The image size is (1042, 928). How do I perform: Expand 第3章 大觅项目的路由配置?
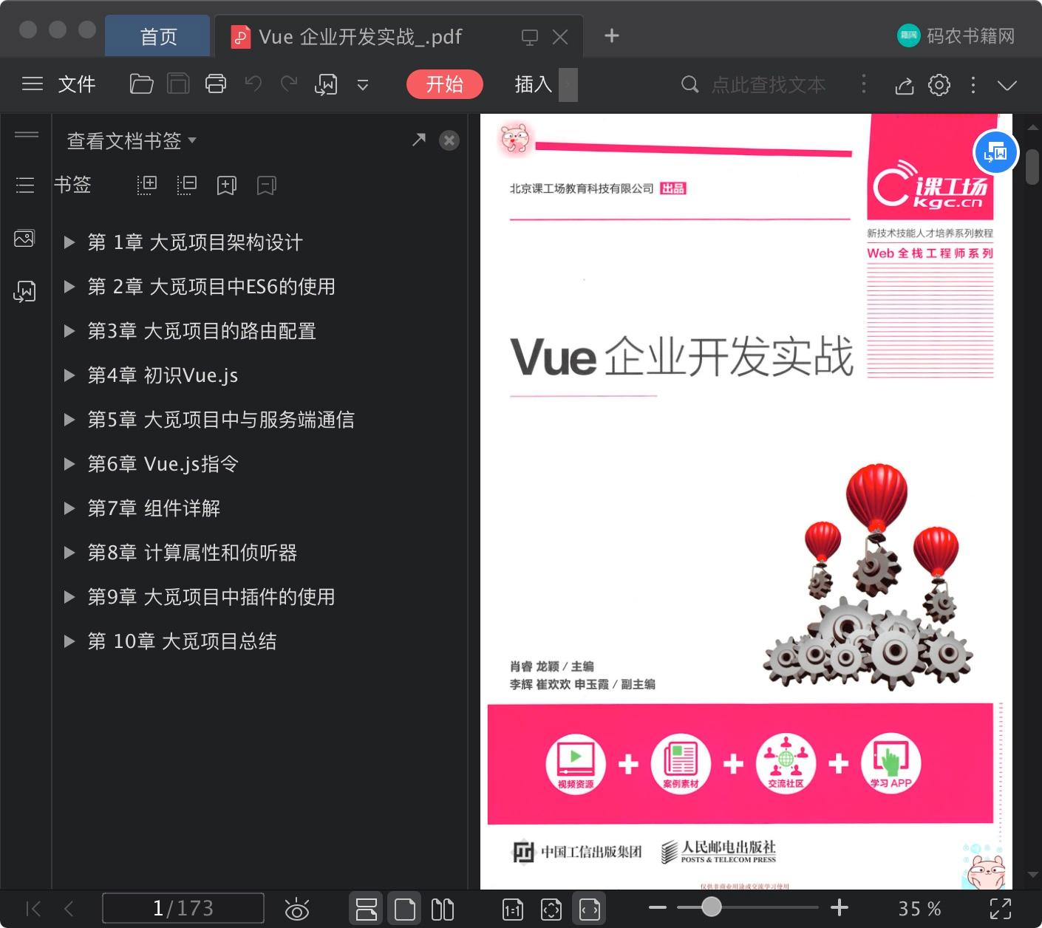[x=69, y=331]
